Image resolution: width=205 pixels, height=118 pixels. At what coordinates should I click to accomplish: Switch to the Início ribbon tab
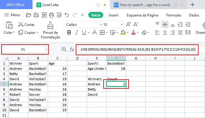pyautogui.click(x=96, y=15)
